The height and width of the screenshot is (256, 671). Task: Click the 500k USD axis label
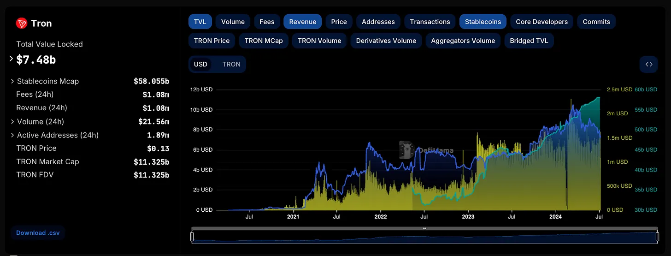pyautogui.click(x=619, y=186)
